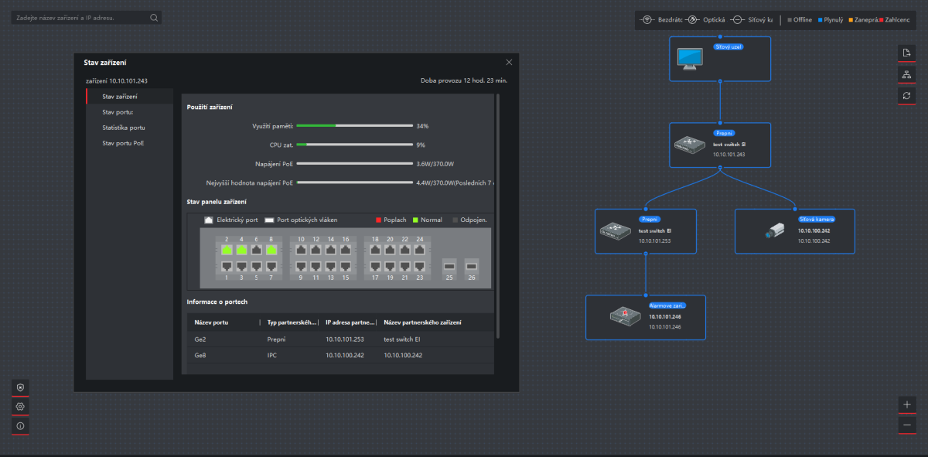This screenshot has width=928, height=457.
Task: Click optical fiber port 25
Action: point(449,266)
